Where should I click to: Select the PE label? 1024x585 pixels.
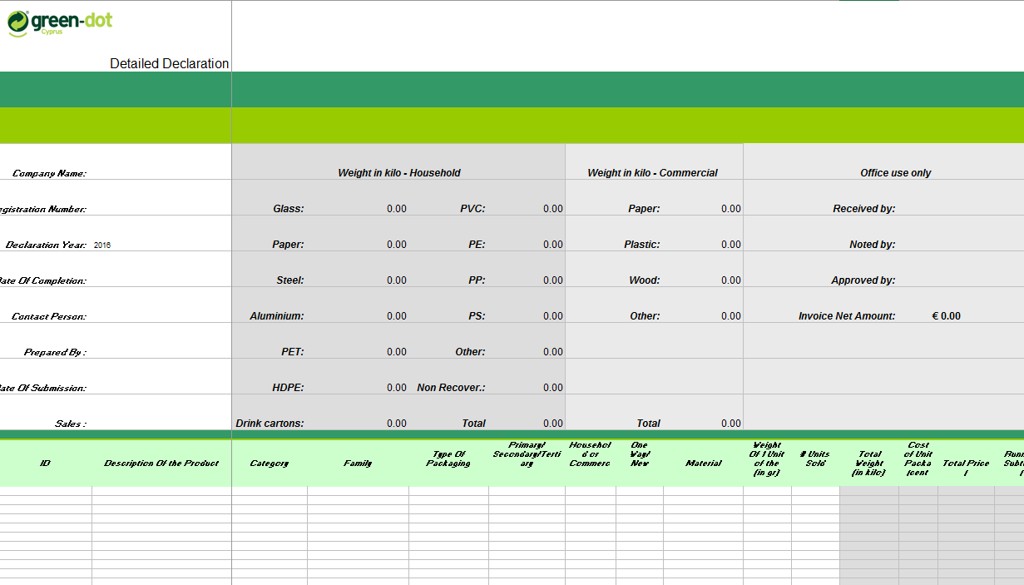(x=477, y=245)
